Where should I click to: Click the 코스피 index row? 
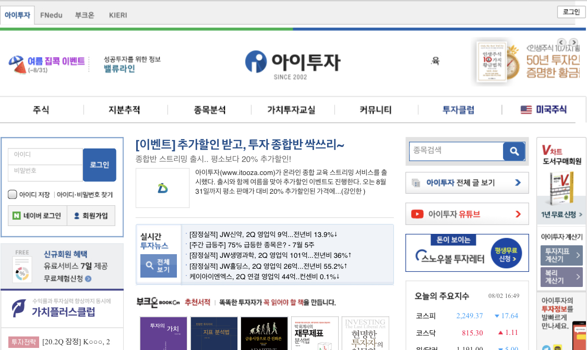pos(467,316)
